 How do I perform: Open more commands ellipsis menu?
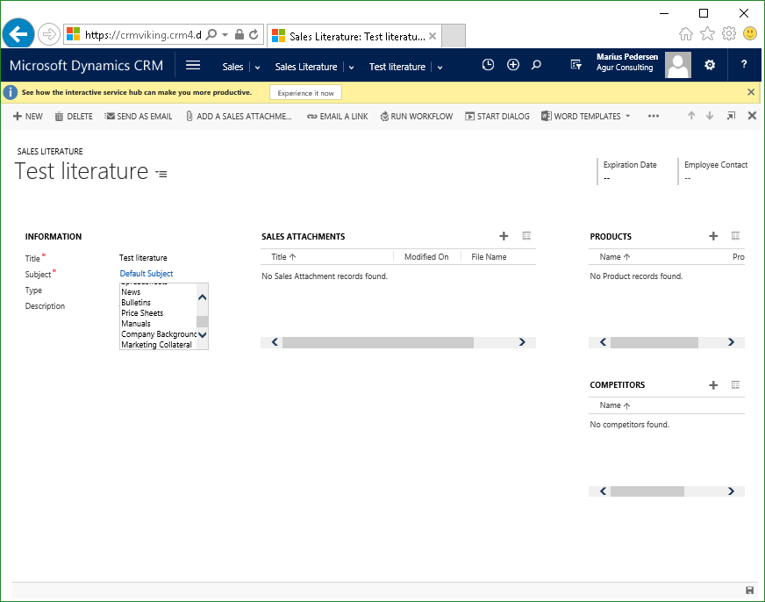654,116
